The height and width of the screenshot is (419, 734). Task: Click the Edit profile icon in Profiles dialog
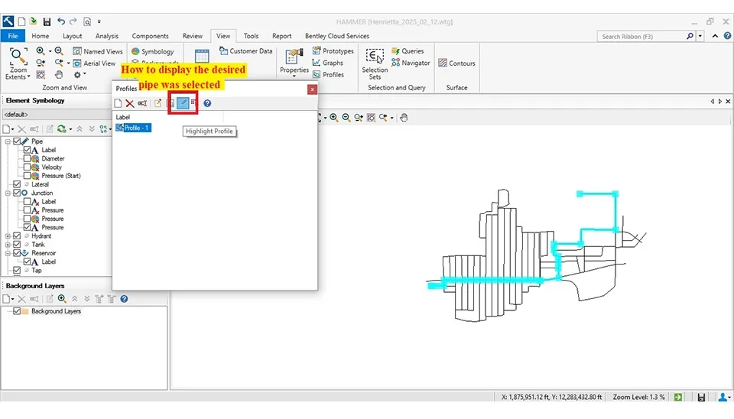[158, 103]
